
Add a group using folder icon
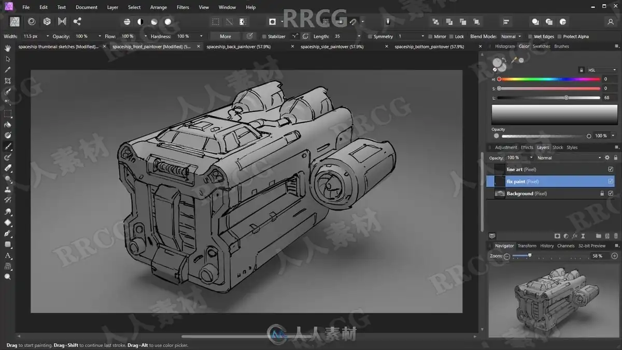(x=599, y=236)
